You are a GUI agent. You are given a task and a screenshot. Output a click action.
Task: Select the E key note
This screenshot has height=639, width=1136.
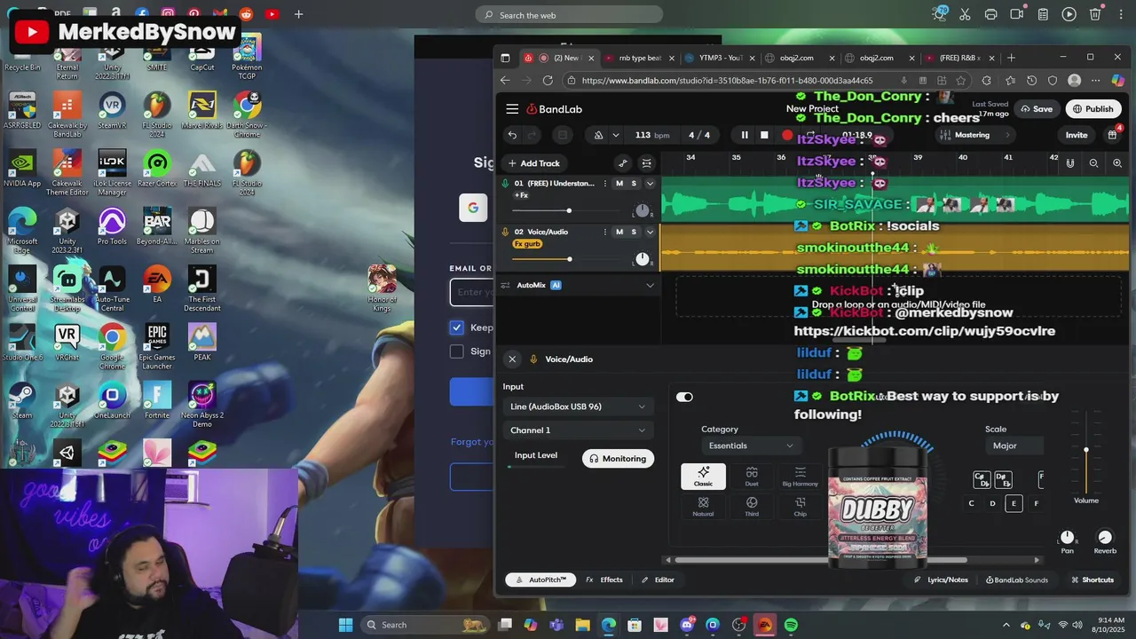coord(1014,503)
